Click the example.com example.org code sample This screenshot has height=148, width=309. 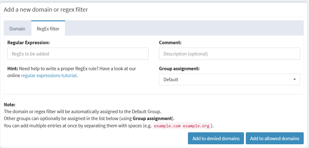point(181,126)
